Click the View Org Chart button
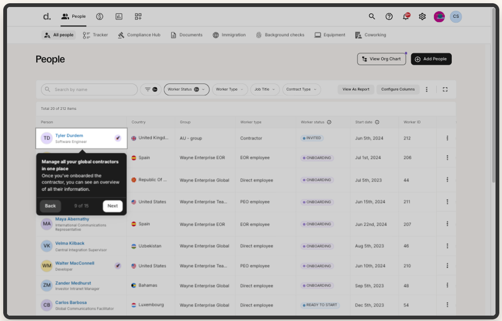This screenshot has width=502, height=321. click(381, 59)
